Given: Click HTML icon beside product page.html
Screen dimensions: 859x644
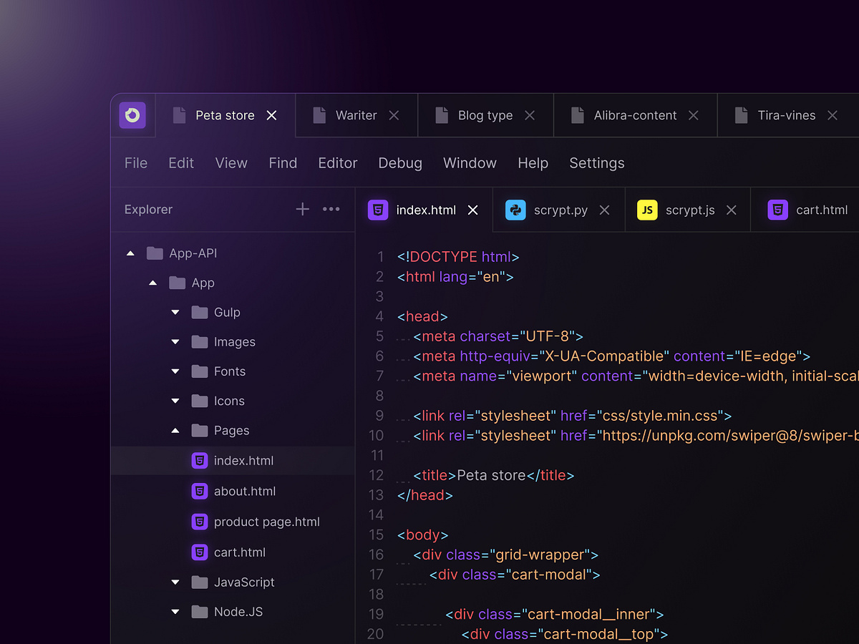Looking at the screenshot, I should pos(200,522).
